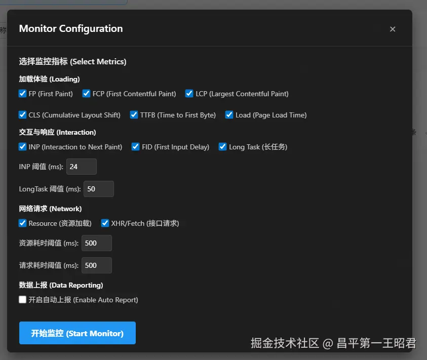Select the 资源耗时阈值 (ms) input field
The height and width of the screenshot is (360, 427).
click(x=97, y=243)
